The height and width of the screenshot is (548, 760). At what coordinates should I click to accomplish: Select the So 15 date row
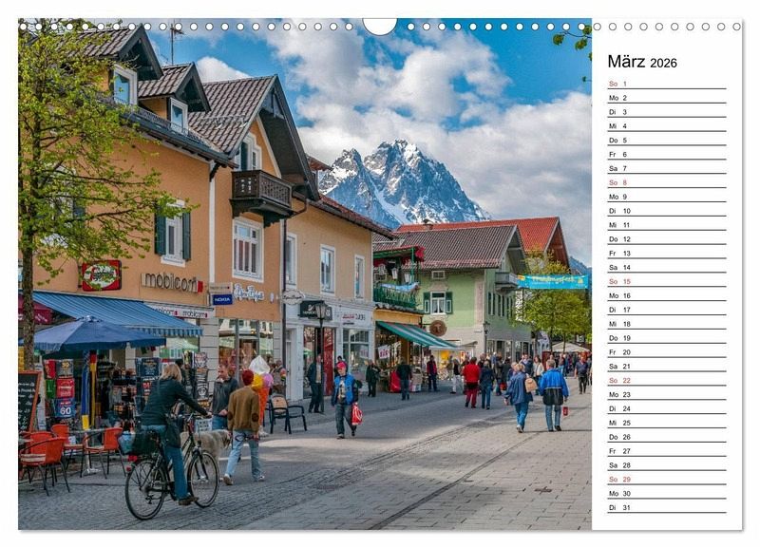point(667,281)
